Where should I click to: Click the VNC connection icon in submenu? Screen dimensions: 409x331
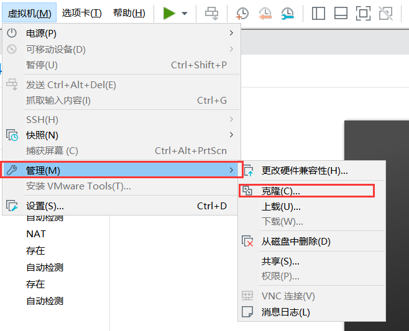[247, 296]
